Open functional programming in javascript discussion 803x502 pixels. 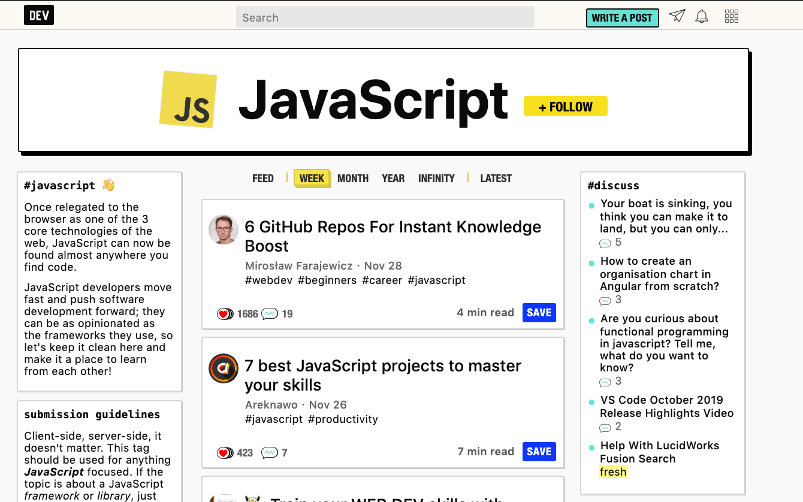click(664, 343)
